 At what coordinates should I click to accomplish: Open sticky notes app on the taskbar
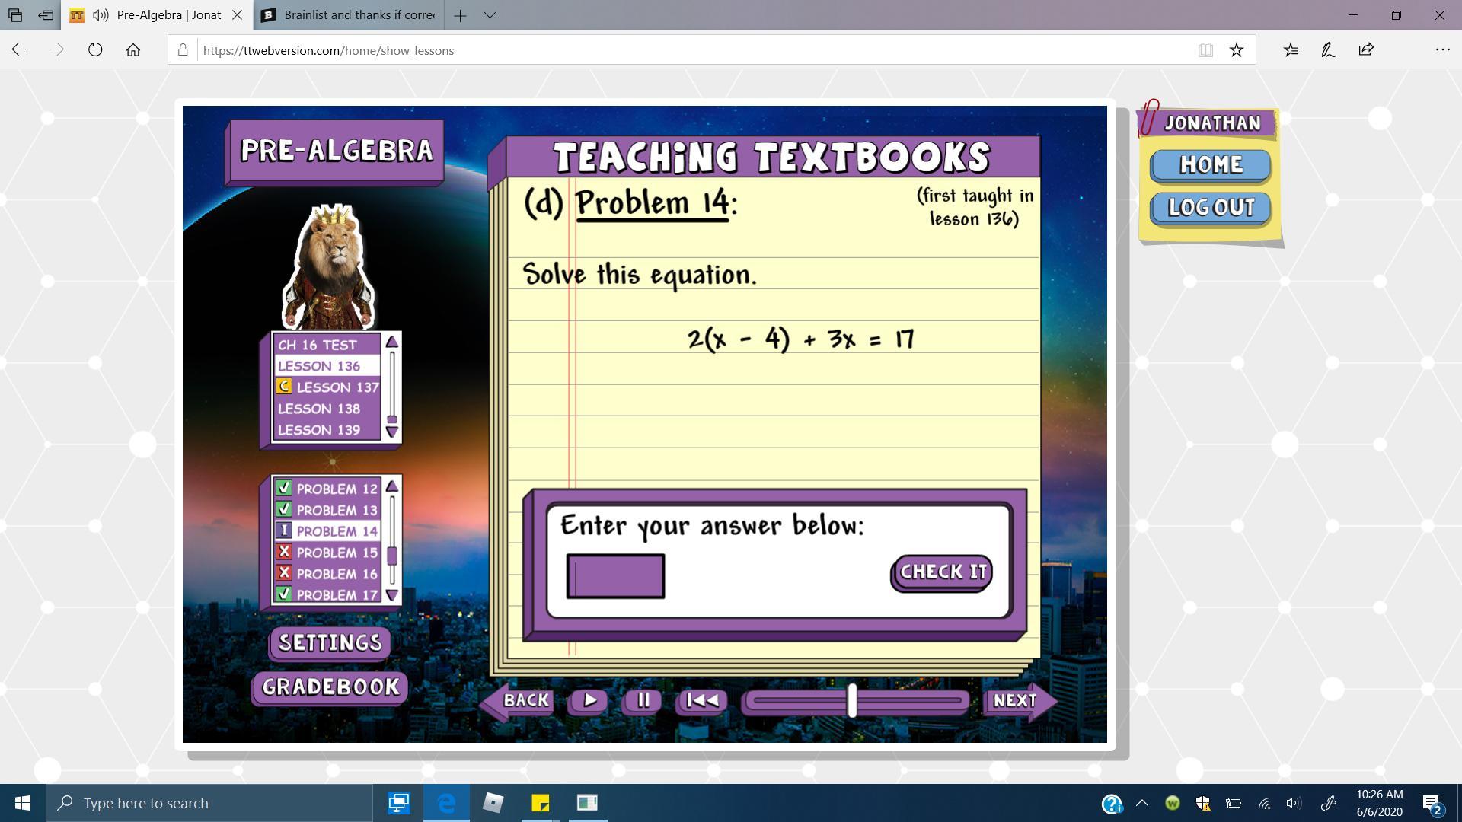[x=540, y=803]
